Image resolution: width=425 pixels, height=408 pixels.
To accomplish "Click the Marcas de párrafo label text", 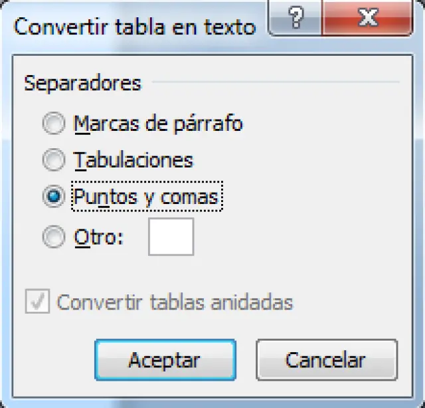I will point(158,124).
